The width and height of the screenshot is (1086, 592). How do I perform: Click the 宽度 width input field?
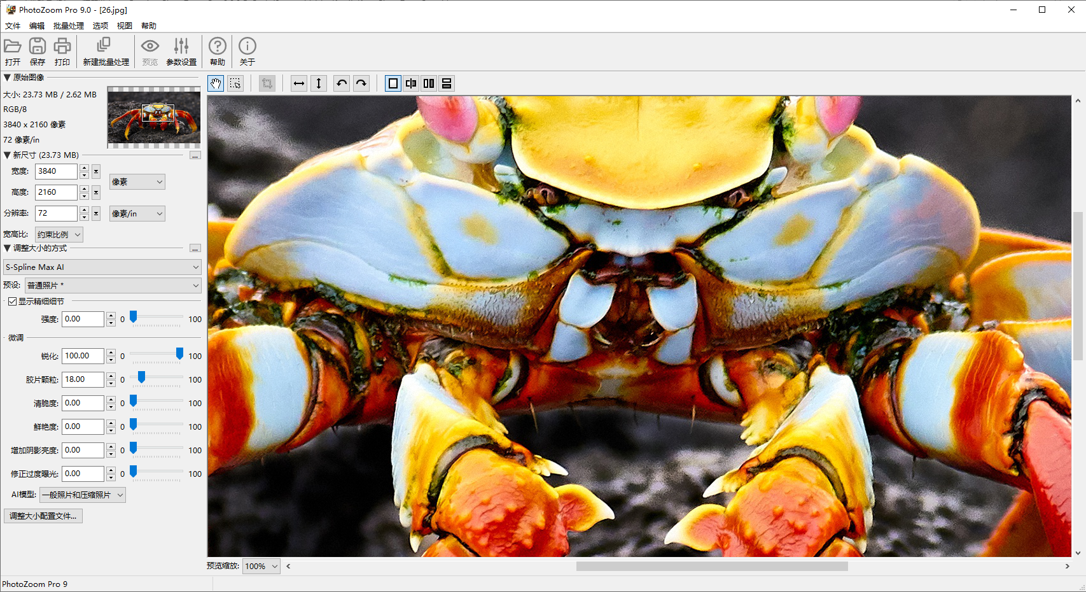click(56, 171)
